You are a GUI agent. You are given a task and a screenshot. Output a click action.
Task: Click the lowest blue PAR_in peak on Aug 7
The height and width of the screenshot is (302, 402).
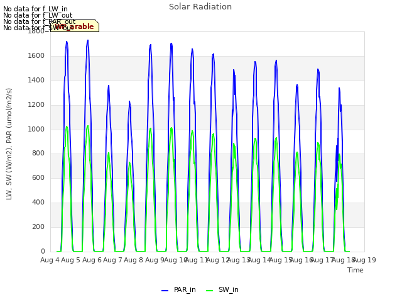(129, 101)
